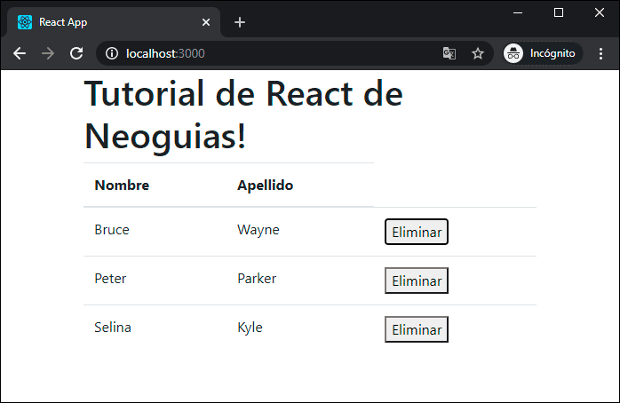Viewport: 620px width, 403px height.
Task: Bookmark this page with the star icon
Action: point(478,53)
